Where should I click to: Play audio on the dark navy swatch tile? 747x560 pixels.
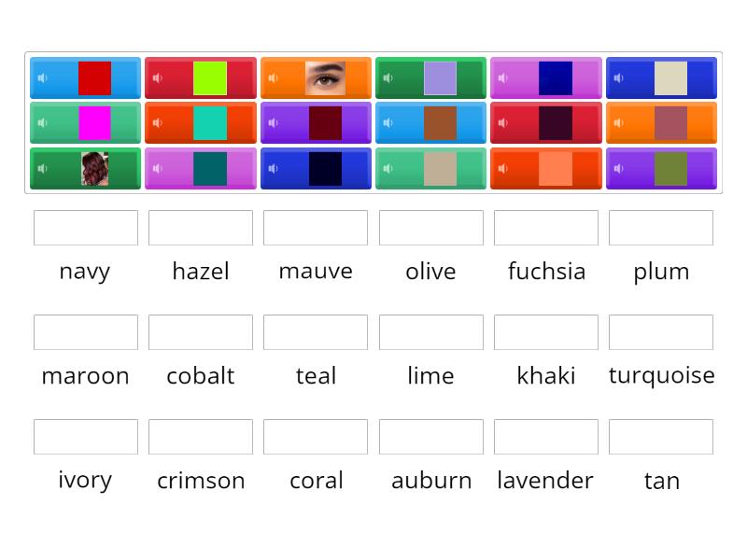click(x=272, y=168)
